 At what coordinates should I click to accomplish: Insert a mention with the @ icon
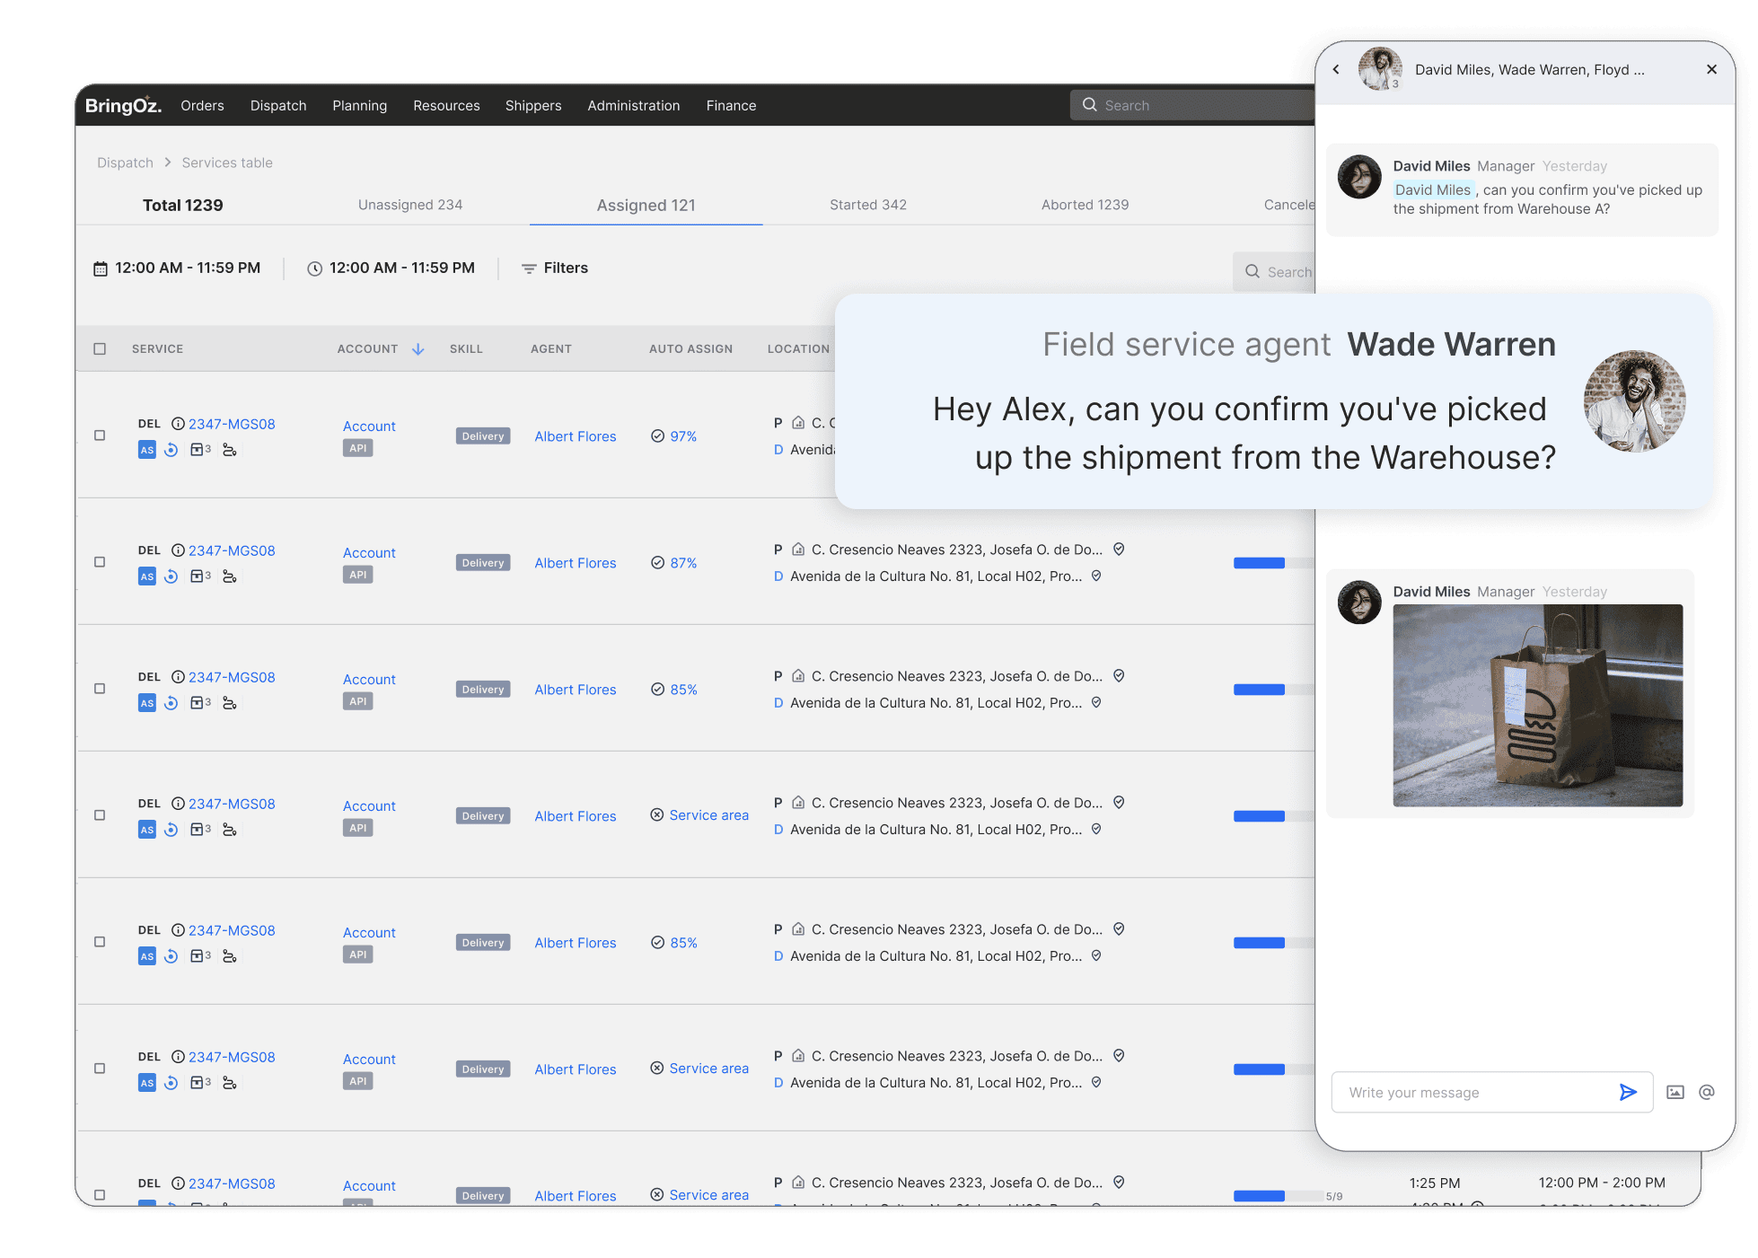point(1707,1092)
